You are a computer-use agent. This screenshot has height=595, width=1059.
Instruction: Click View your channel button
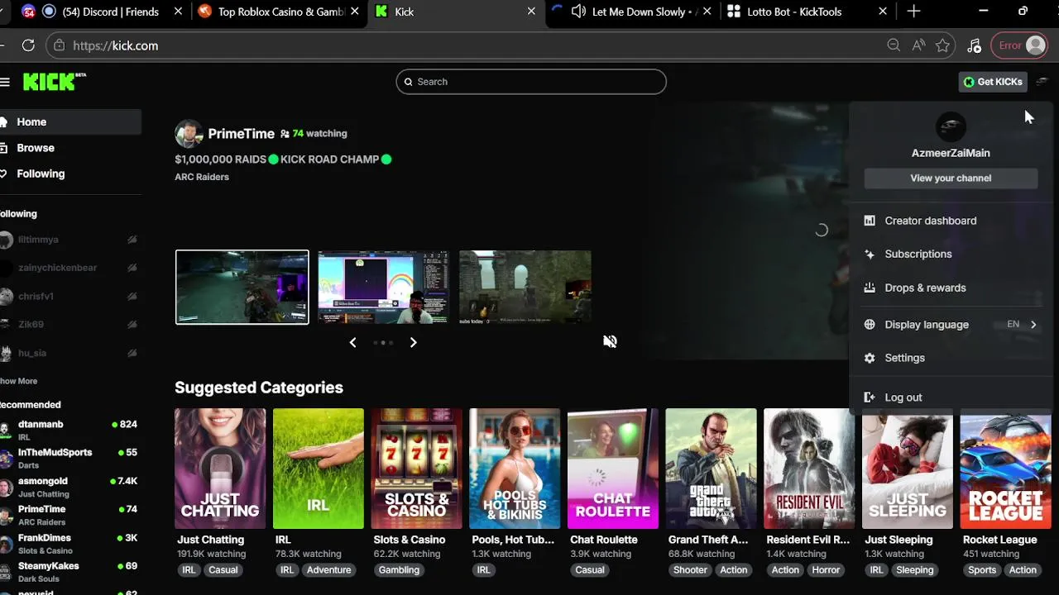point(951,178)
